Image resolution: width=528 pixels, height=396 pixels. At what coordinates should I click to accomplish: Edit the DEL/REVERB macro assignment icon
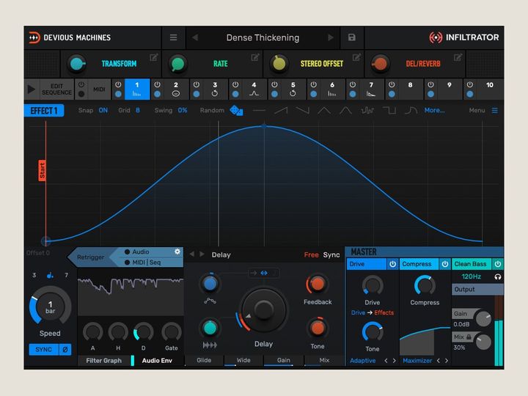[x=458, y=57]
